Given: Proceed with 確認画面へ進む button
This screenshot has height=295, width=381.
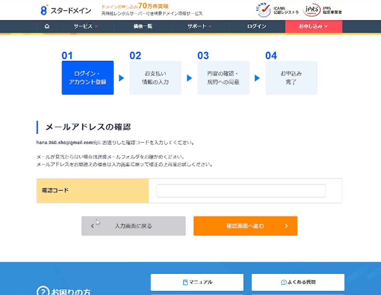Looking at the screenshot, I should pyautogui.click(x=245, y=226).
